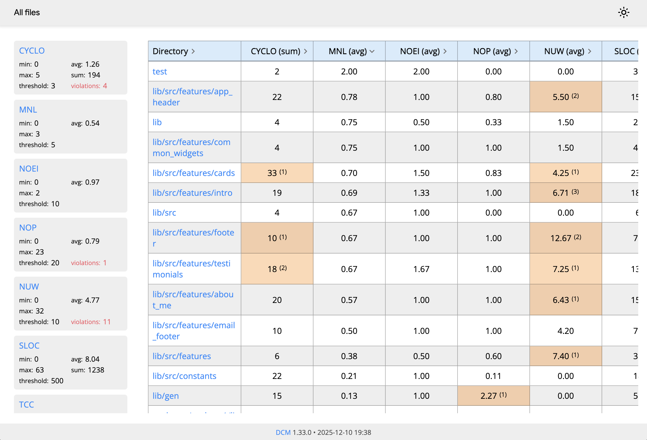Screen dimensions: 647x440
Task: Open the test directory link
Action: pyautogui.click(x=160, y=72)
